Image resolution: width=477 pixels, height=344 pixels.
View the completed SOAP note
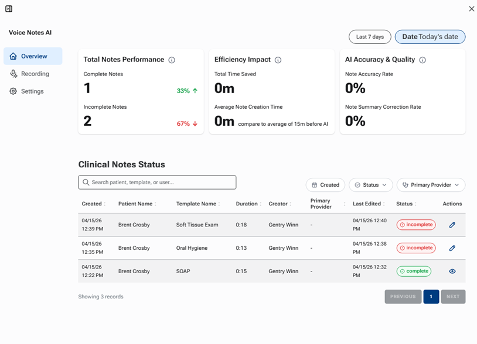click(x=452, y=271)
